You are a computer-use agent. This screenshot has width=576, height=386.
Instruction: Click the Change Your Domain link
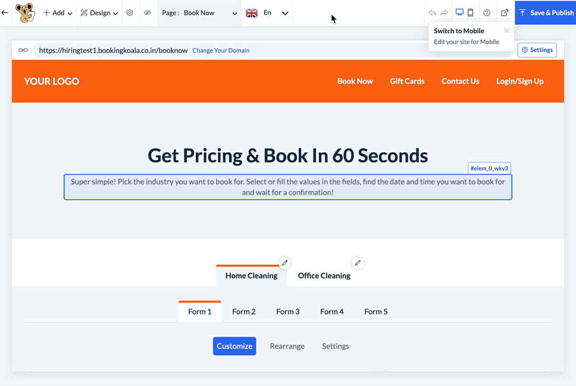pos(221,51)
